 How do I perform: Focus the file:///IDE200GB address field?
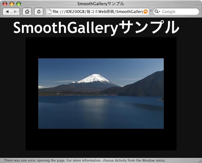[x=97, y=11]
